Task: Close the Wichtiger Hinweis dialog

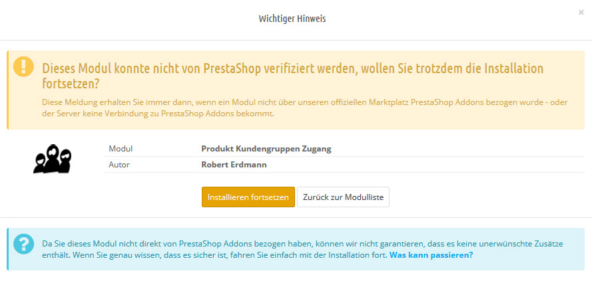Action: pos(581,13)
